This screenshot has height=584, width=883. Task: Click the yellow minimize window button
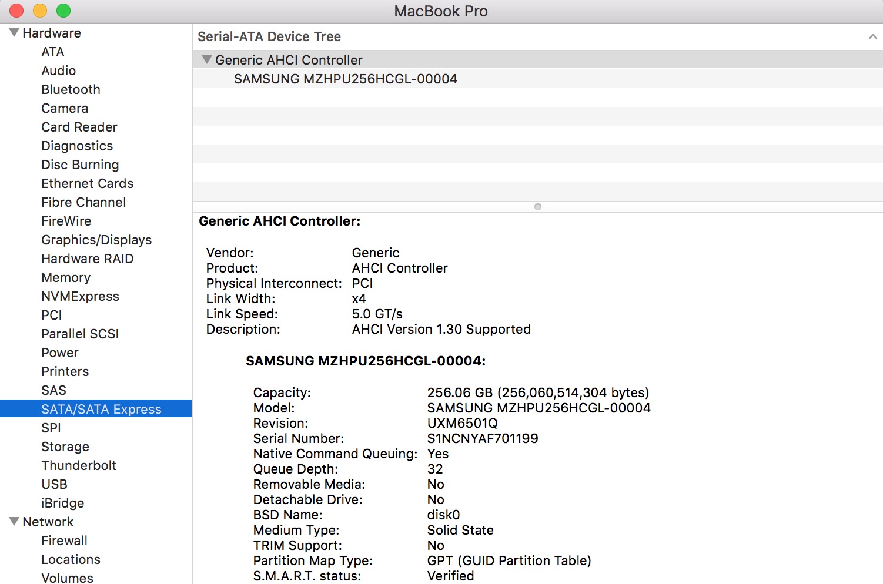pyautogui.click(x=40, y=11)
